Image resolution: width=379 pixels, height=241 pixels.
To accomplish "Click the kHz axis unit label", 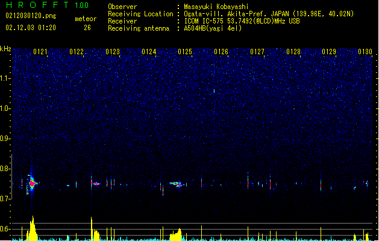I will [x=5, y=49].
